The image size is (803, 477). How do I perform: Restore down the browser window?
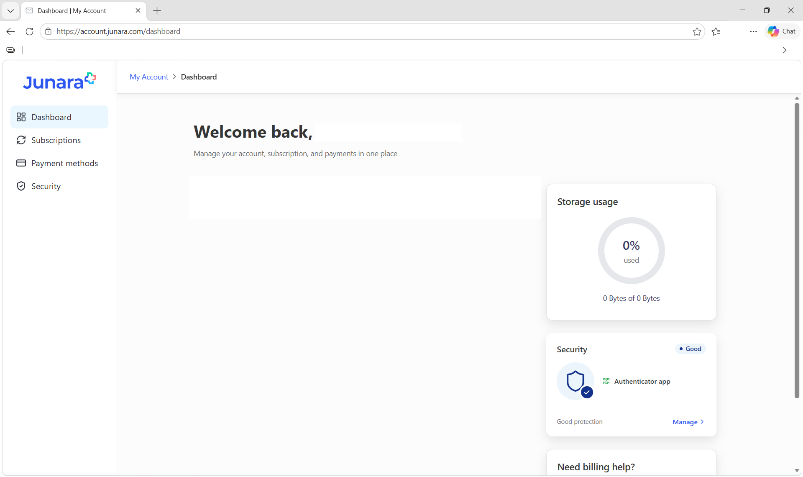(x=767, y=10)
